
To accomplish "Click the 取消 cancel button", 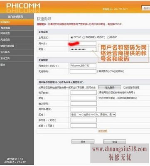I will (x=115, y=142).
